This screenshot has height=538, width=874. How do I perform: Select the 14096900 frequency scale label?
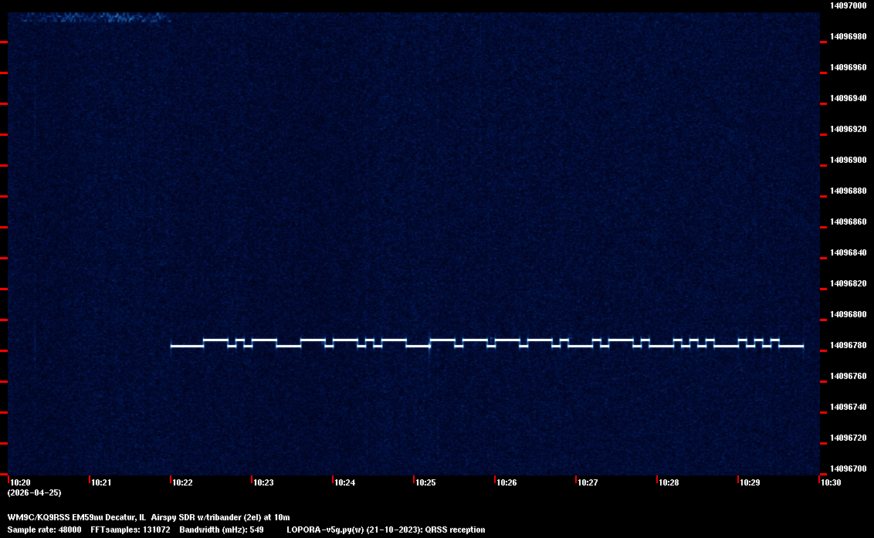tap(848, 160)
